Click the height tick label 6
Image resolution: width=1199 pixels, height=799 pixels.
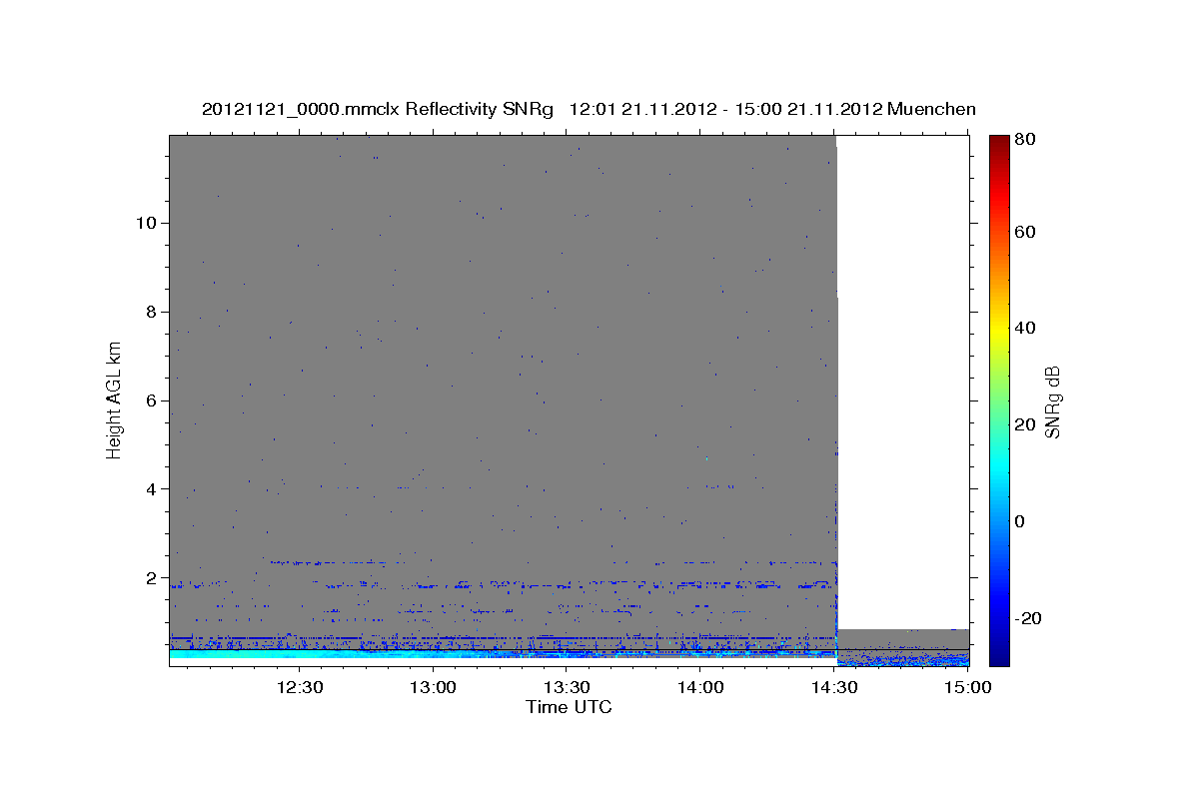154,400
